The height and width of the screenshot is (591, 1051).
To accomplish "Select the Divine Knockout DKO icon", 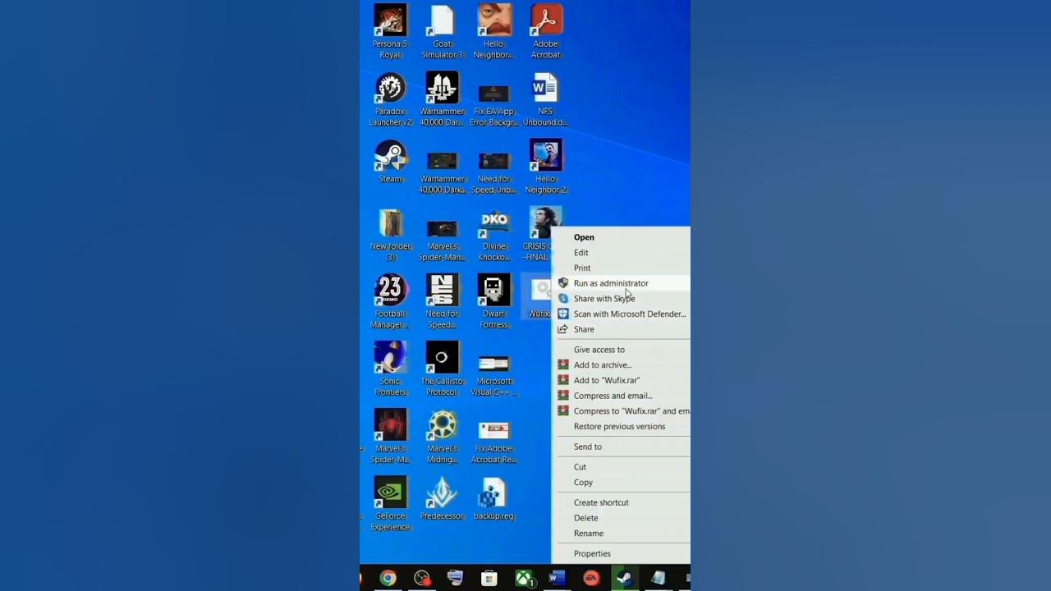I will (493, 235).
